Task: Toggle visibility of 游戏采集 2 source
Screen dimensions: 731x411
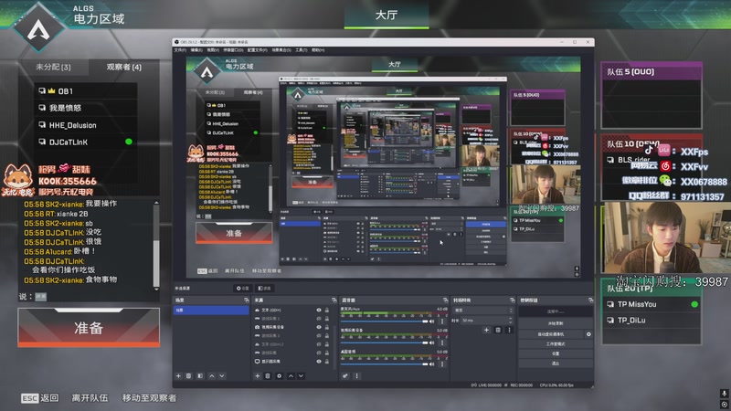Action: [319, 318]
